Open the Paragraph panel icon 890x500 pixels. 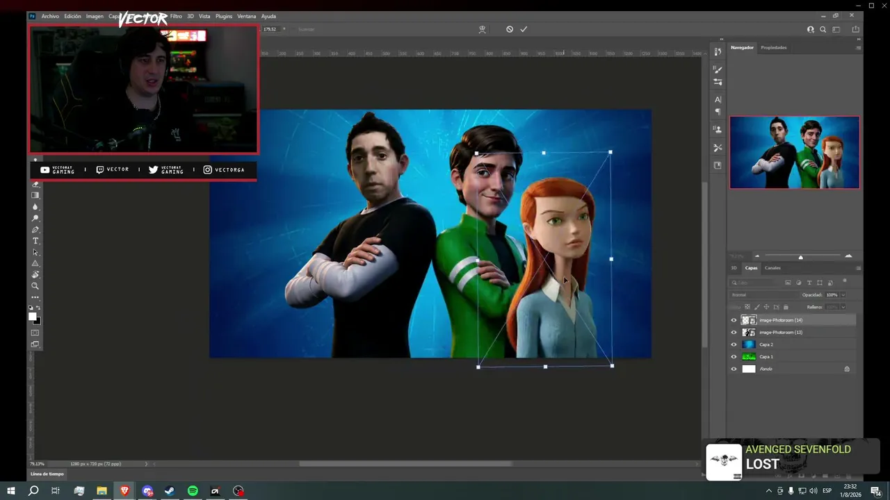718,112
